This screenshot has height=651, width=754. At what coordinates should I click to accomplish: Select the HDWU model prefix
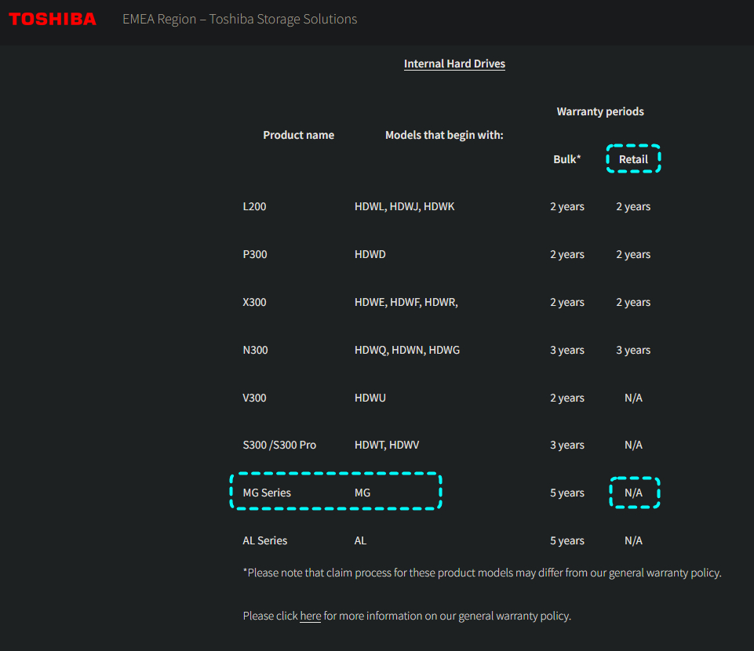point(370,398)
